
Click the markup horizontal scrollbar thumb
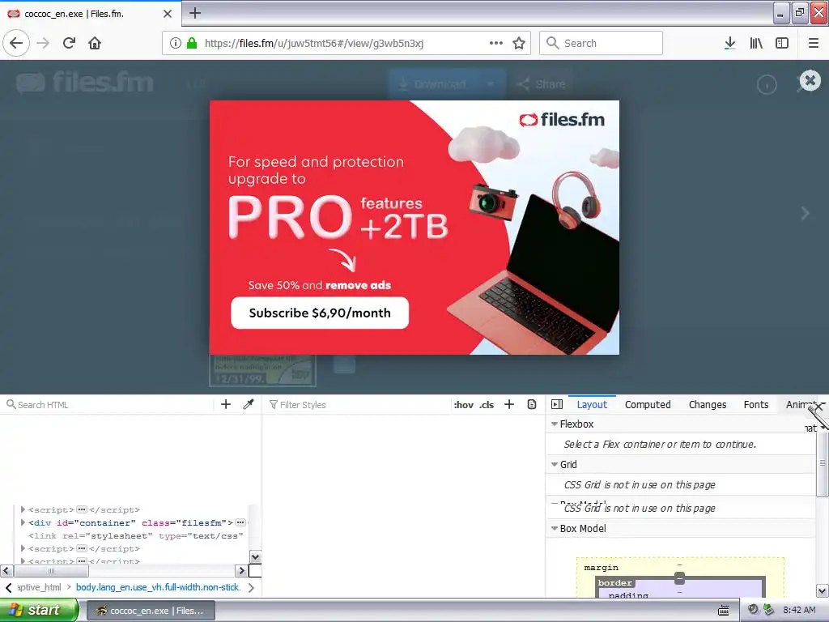tap(51, 571)
